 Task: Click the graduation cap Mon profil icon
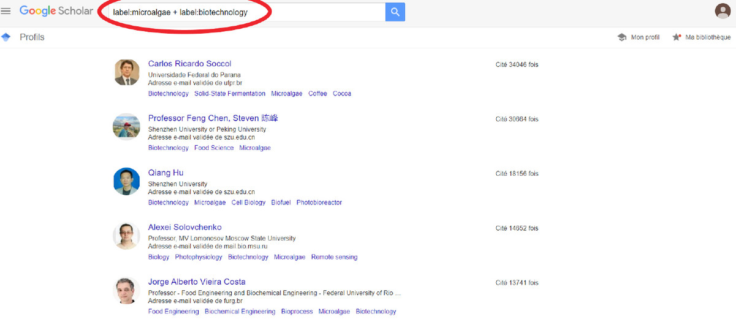622,37
